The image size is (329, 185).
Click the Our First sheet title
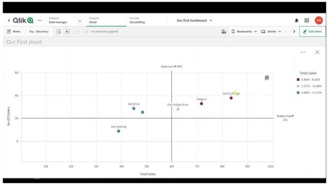pos(24,42)
